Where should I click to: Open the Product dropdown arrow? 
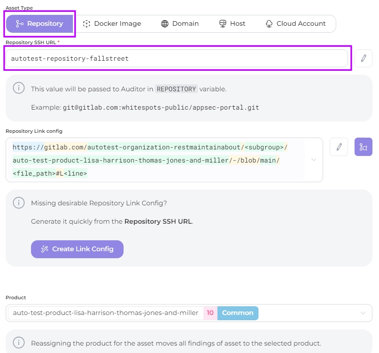tap(363, 313)
